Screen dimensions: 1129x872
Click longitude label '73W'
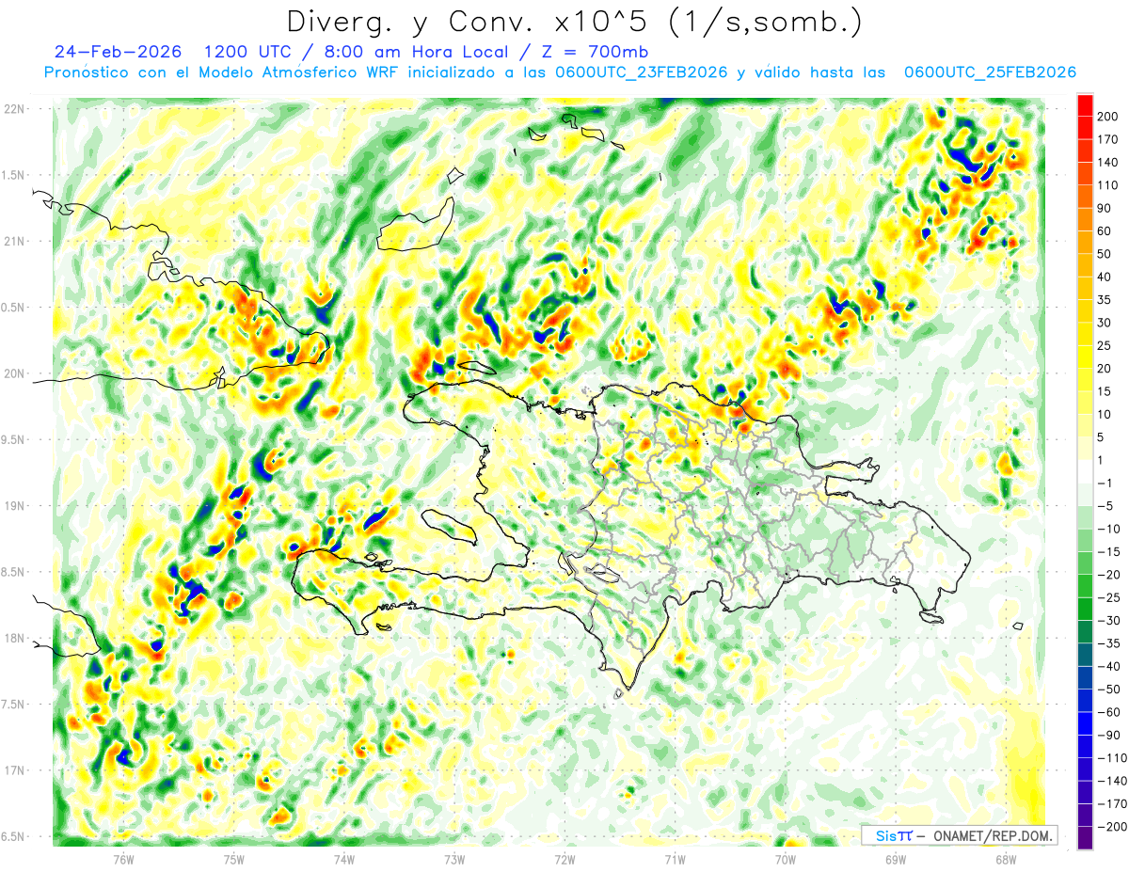pos(454,860)
